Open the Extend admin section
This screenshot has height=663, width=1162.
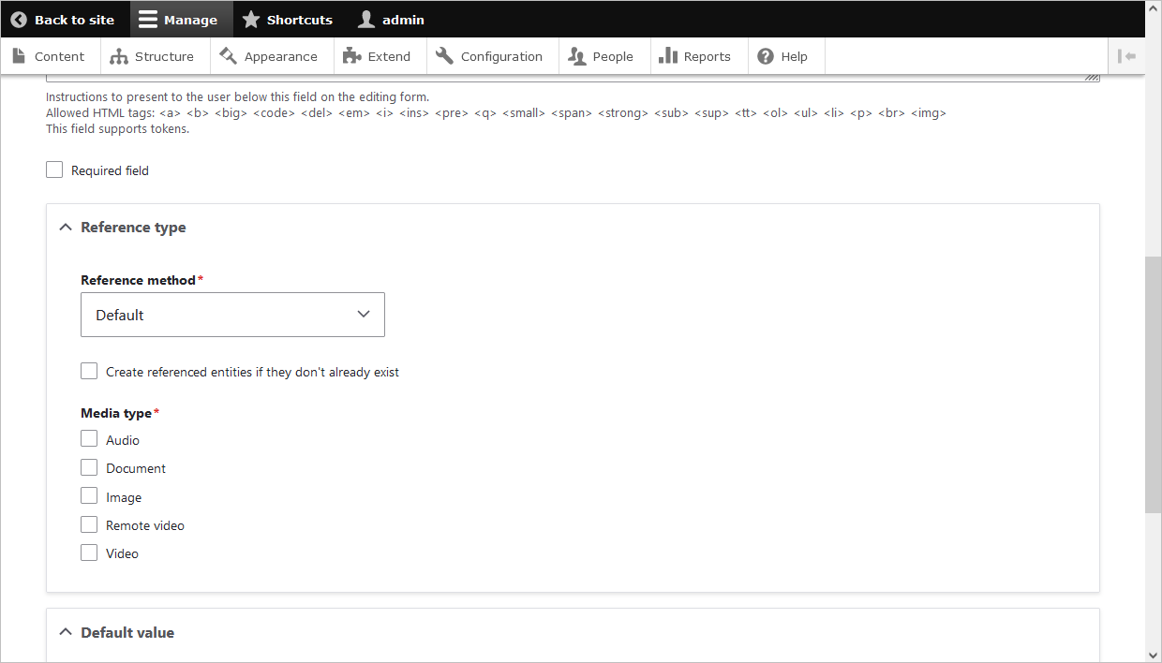pyautogui.click(x=379, y=55)
